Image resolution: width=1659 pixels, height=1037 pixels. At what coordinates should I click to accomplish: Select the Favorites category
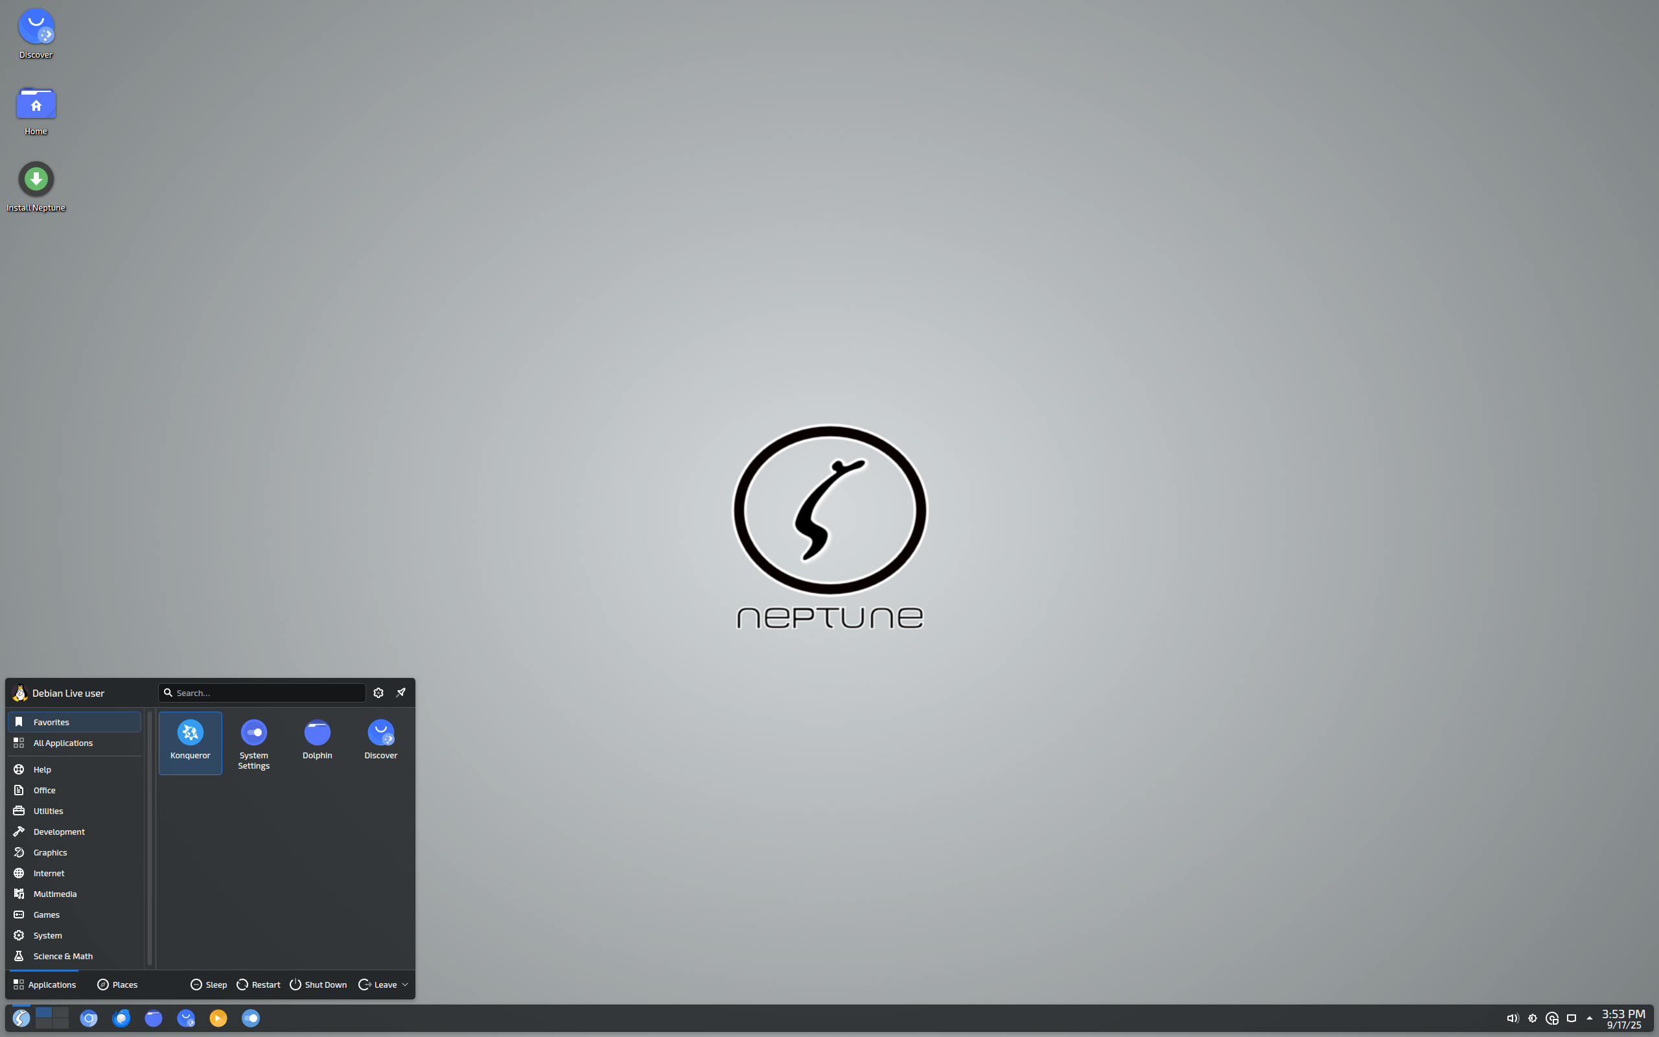click(x=74, y=722)
